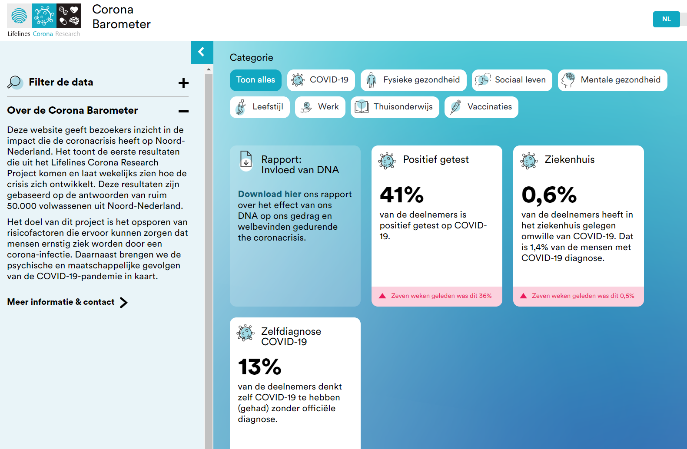Select the Toon alles category filter
This screenshot has height=449, width=687.
click(256, 80)
